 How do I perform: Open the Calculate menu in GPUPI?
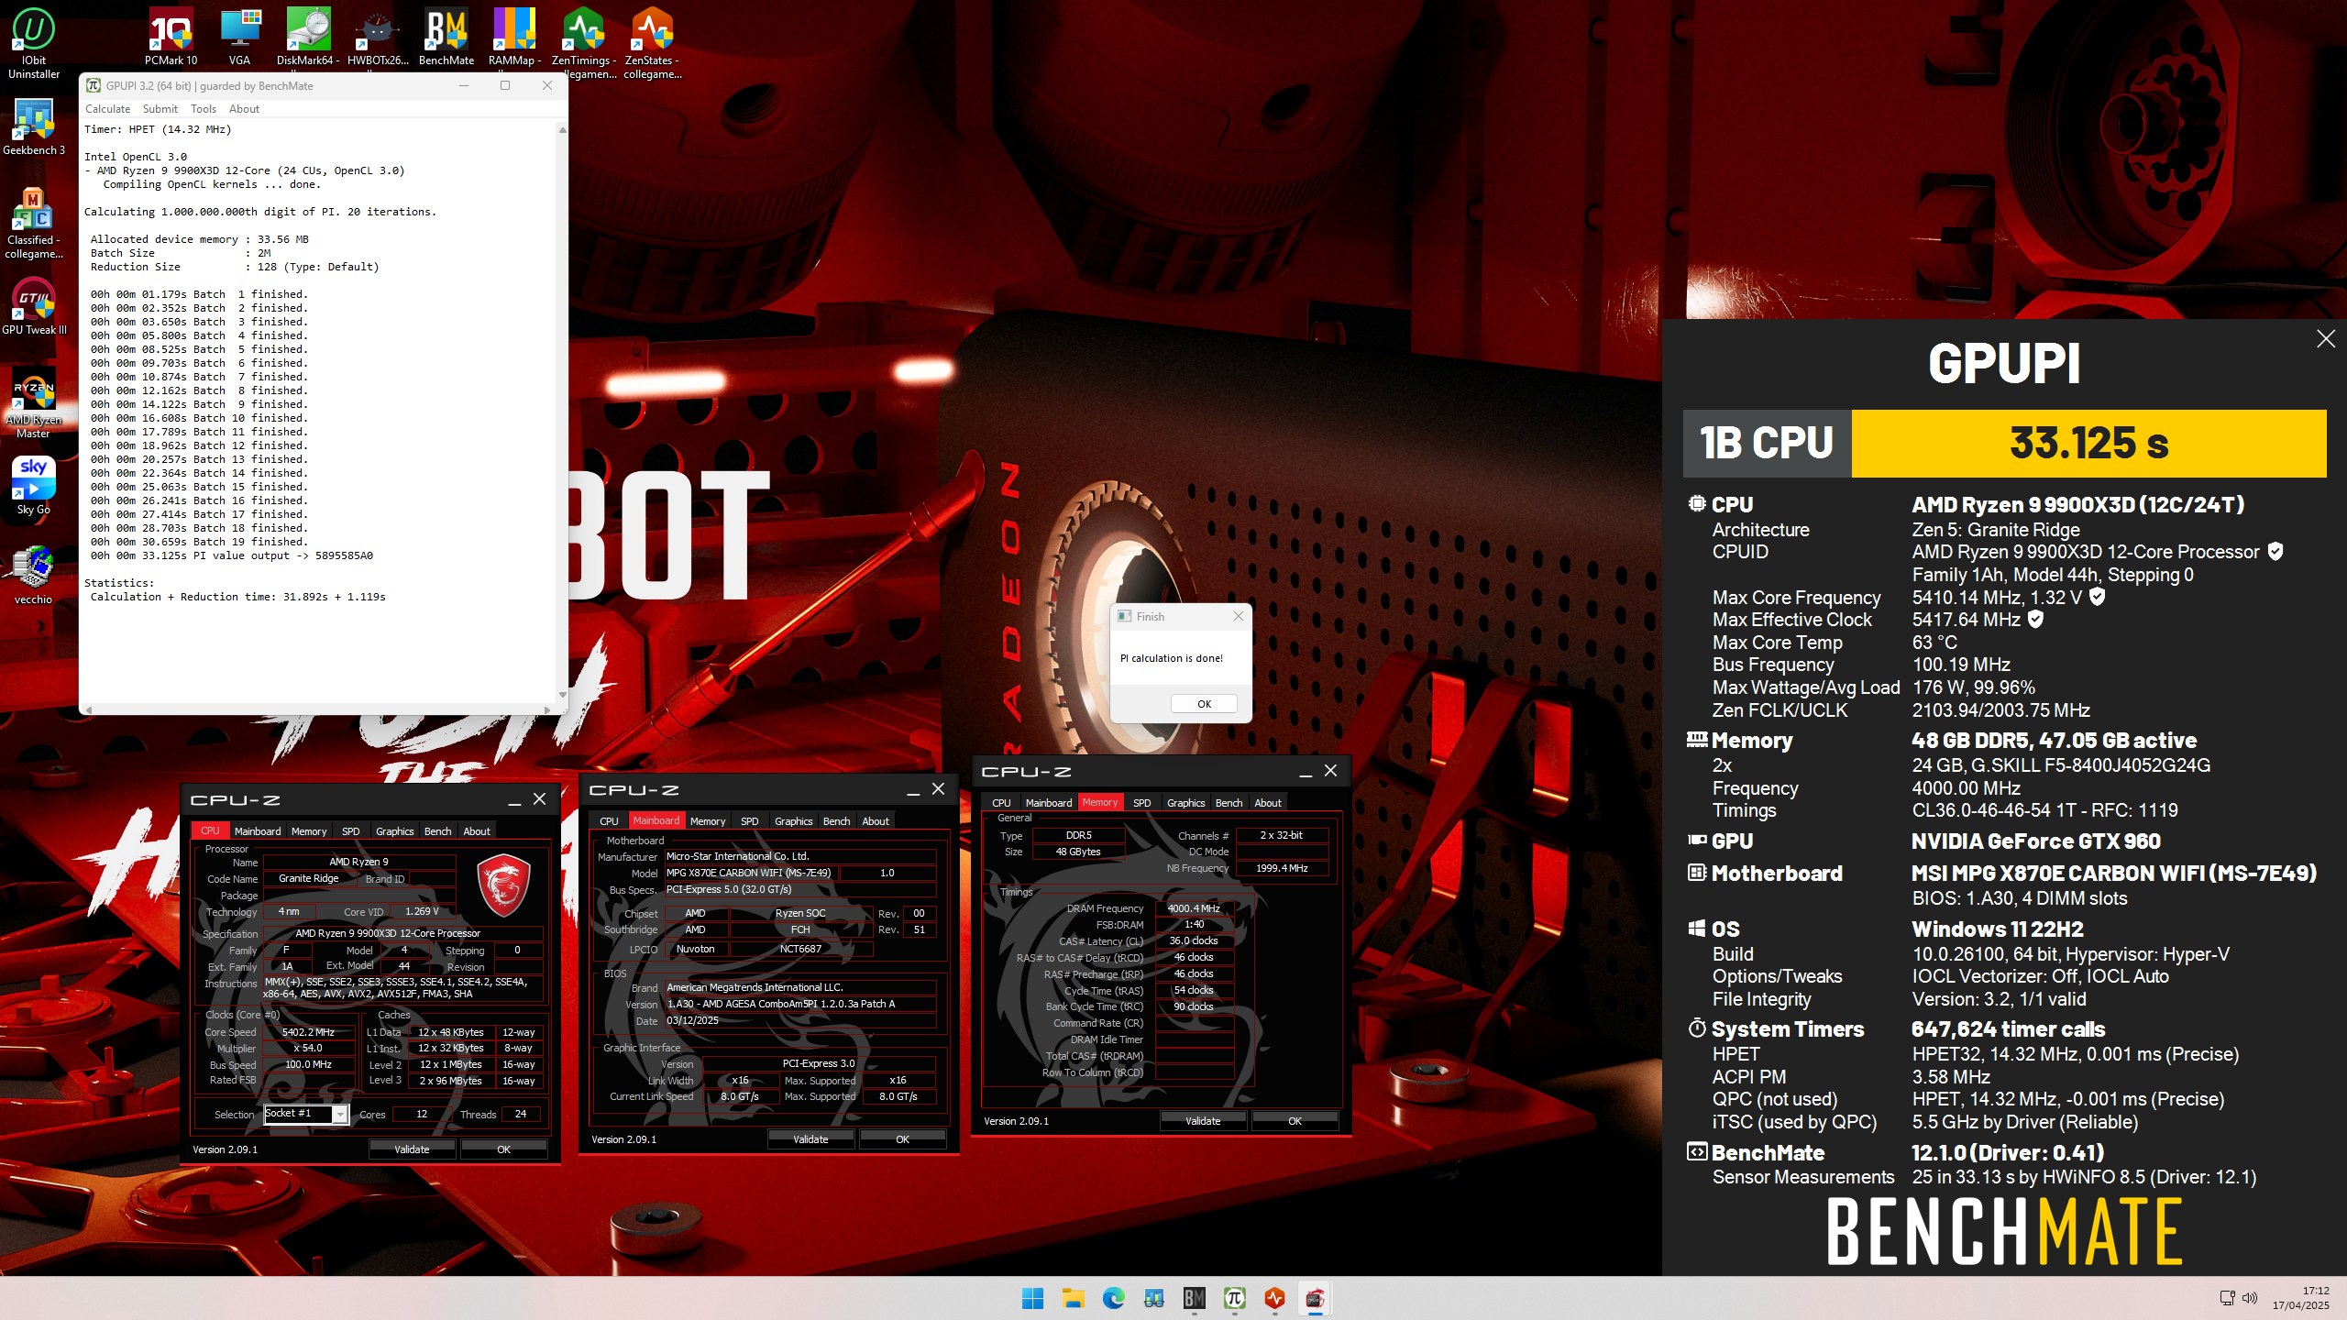point(107,109)
